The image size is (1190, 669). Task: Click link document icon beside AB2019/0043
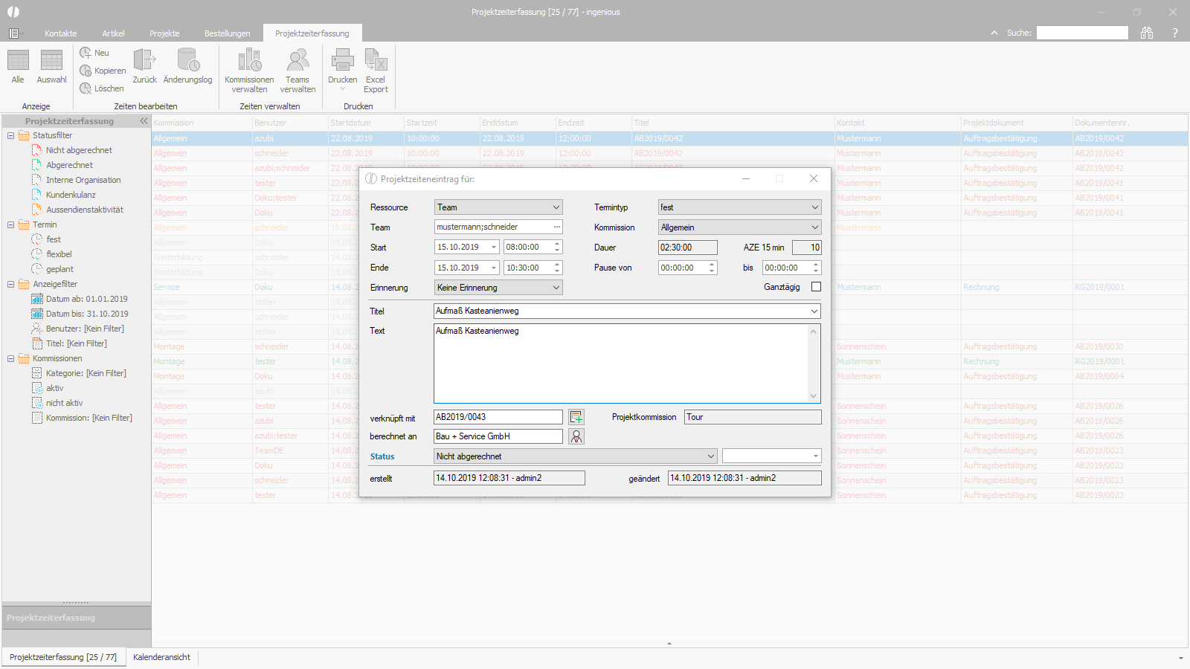(x=576, y=417)
